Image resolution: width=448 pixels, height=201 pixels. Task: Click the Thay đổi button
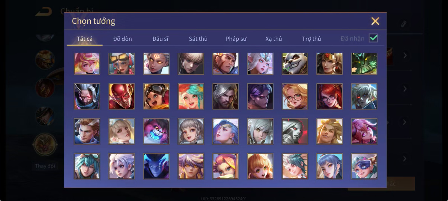click(45, 166)
